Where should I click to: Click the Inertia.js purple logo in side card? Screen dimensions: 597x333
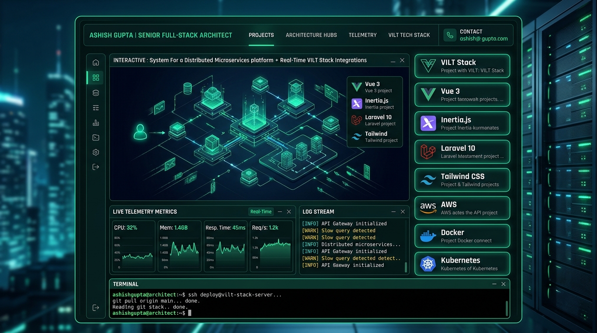pos(428,123)
